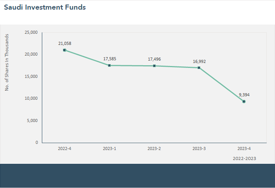Click the 2022-2023 period label
The image size is (275, 188).
pyautogui.click(x=244, y=158)
